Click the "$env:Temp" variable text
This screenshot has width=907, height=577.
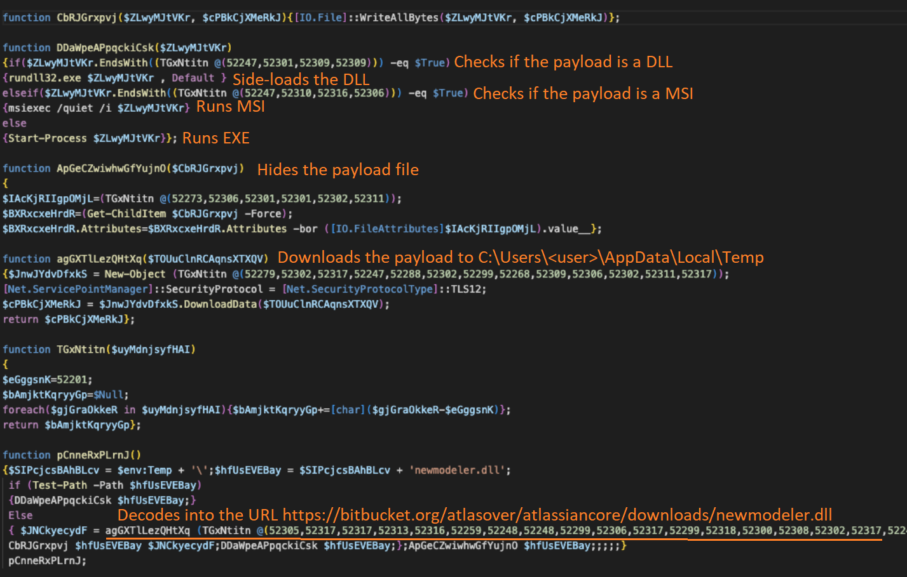144,470
